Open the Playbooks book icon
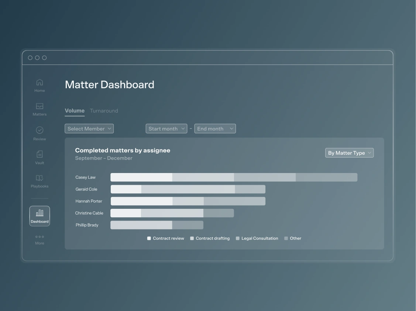416x311 pixels. point(39,178)
